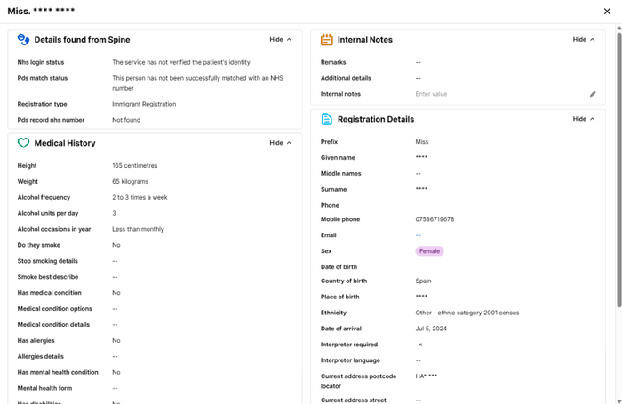Click the orange notepad icon for Internal Notes

click(326, 40)
